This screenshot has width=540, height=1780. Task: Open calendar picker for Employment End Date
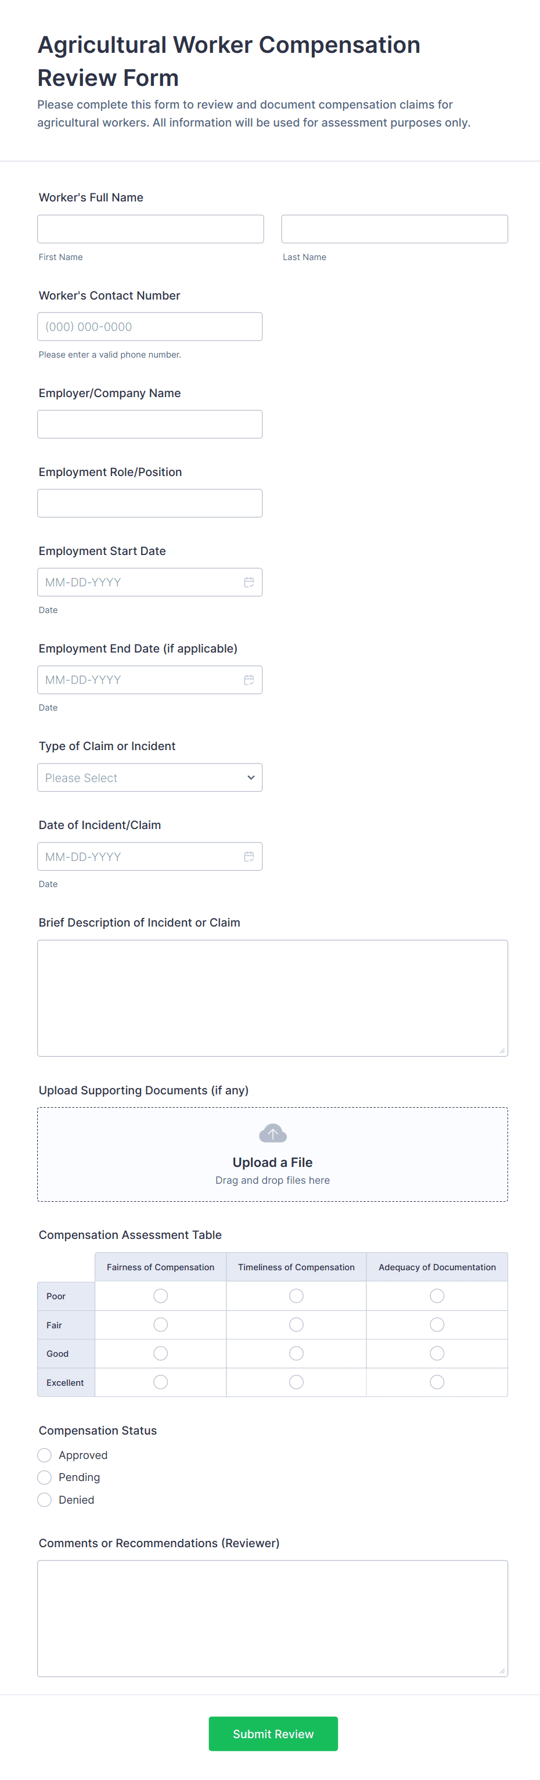(x=249, y=680)
